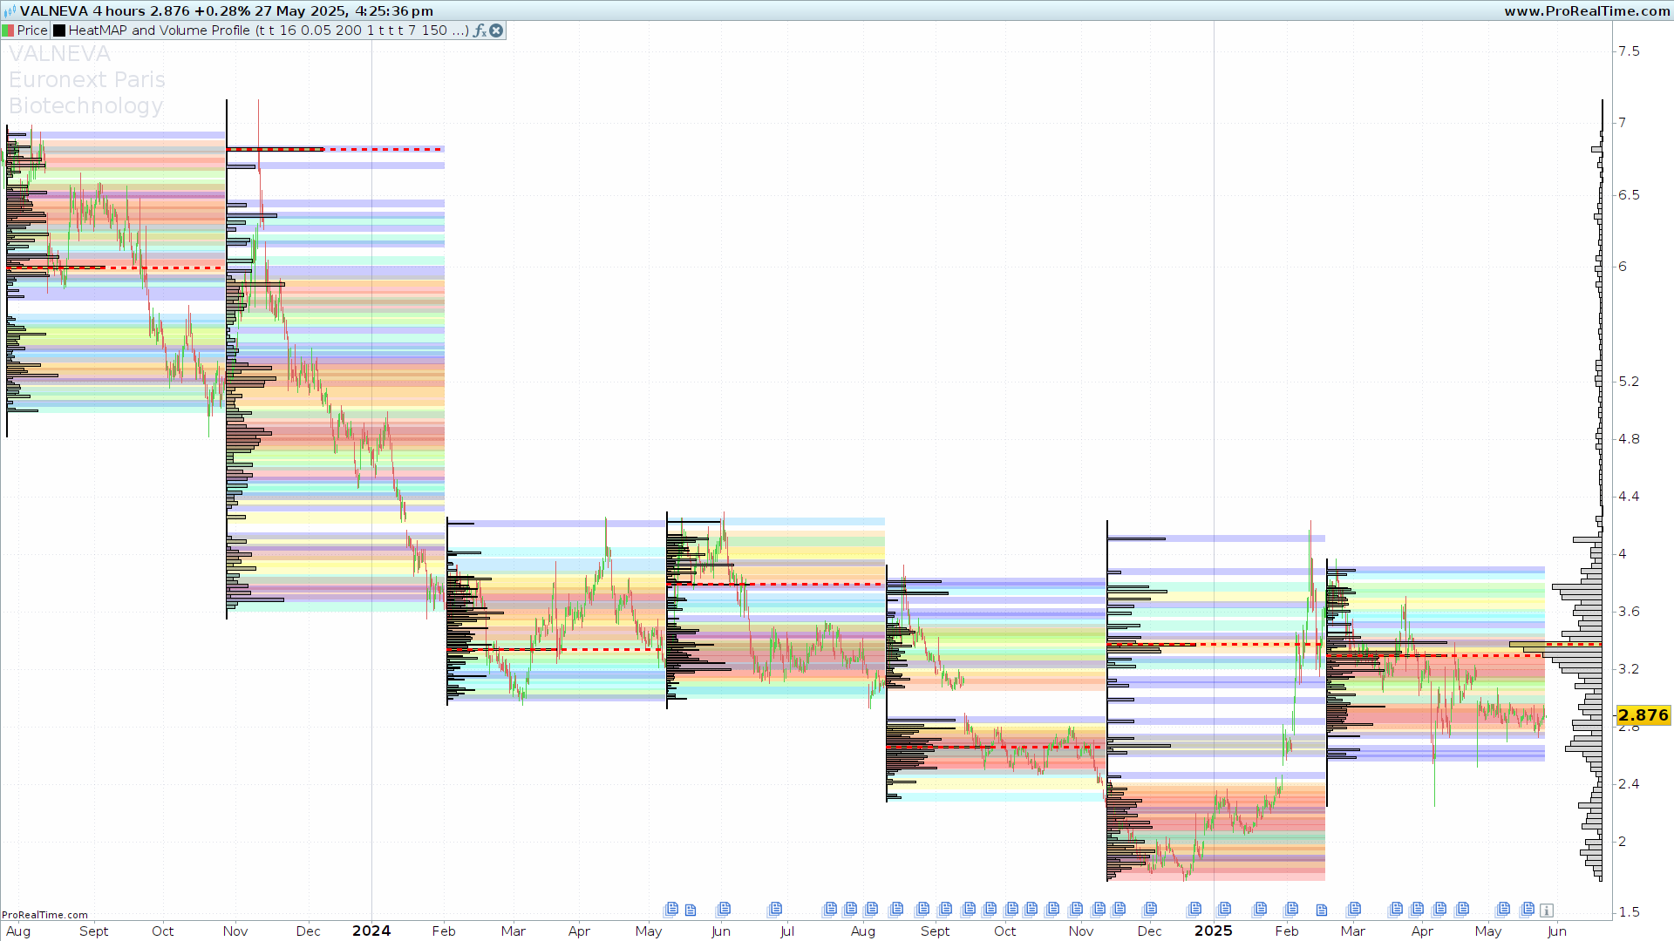Click the current price tag 2.876
This screenshot has width=1674, height=941.
[1643, 715]
